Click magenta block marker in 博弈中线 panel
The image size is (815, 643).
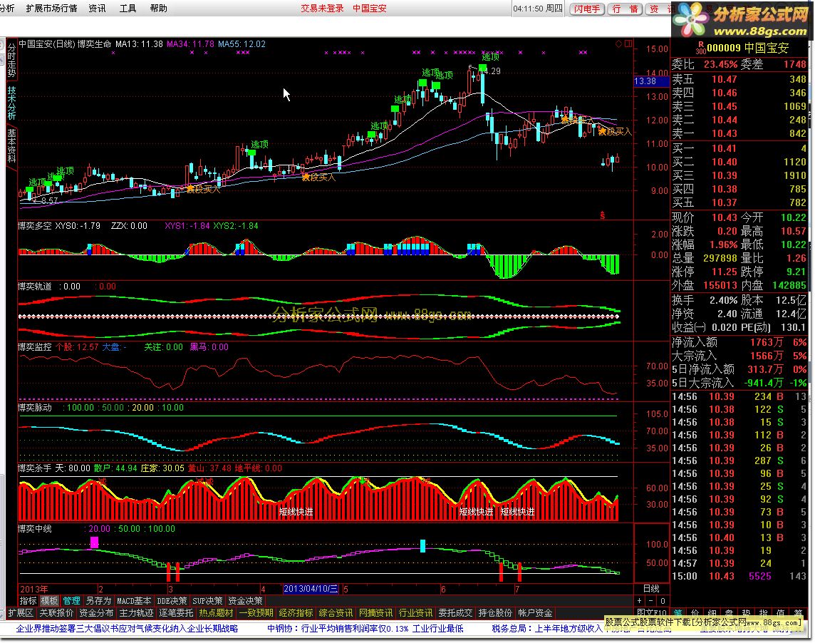tap(94, 542)
